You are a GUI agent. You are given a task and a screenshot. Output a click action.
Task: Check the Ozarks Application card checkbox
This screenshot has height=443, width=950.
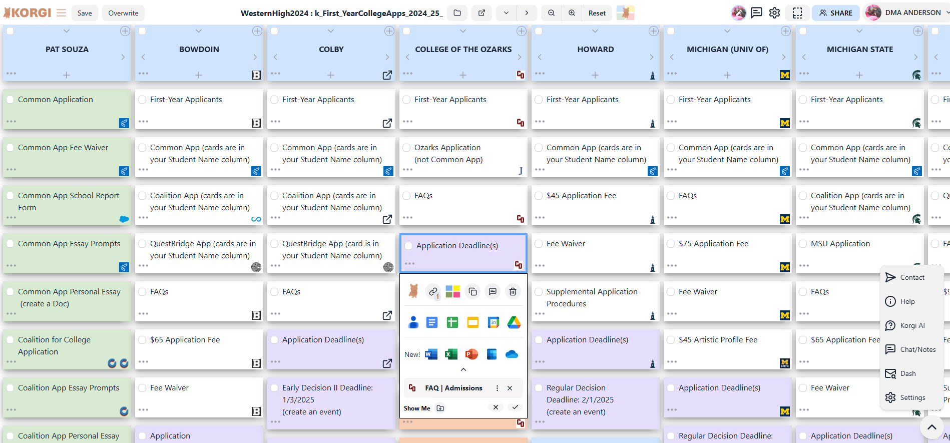tap(406, 148)
